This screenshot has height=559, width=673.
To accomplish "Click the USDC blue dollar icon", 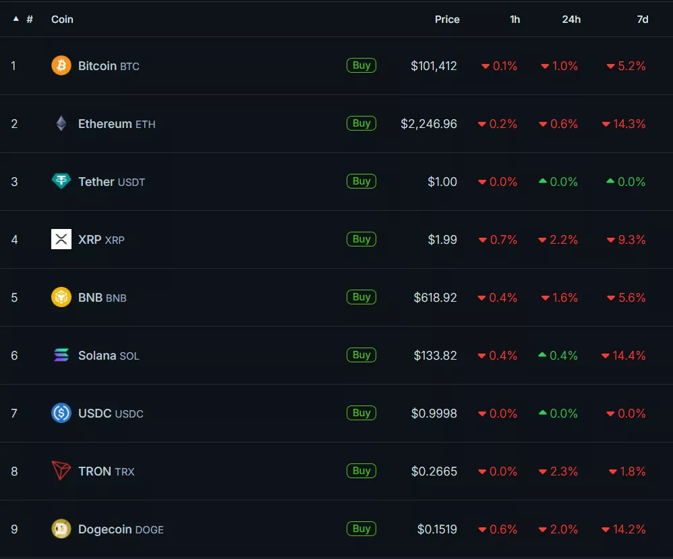I will click(61, 413).
